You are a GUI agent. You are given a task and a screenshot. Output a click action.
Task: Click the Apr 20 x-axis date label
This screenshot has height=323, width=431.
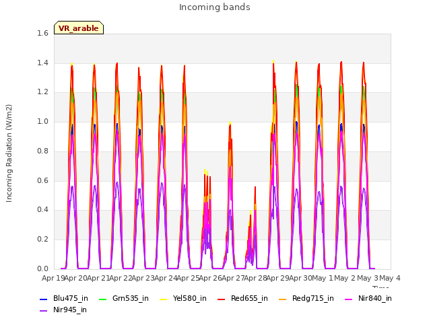coord(76,278)
